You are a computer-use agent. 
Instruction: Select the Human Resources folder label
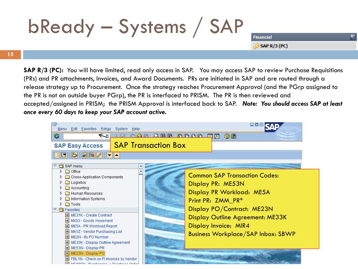pos(87,193)
